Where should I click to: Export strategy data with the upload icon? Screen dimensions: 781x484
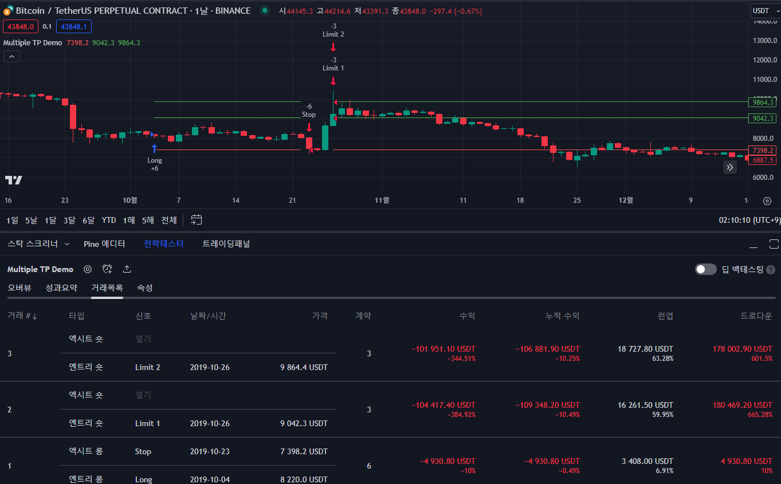tap(127, 269)
